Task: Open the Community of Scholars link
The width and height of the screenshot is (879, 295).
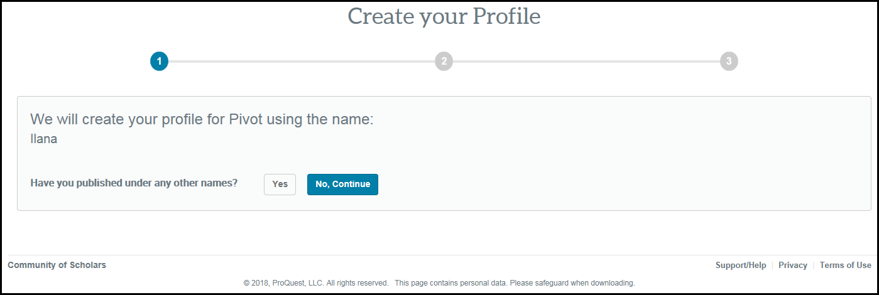Action: tap(57, 265)
